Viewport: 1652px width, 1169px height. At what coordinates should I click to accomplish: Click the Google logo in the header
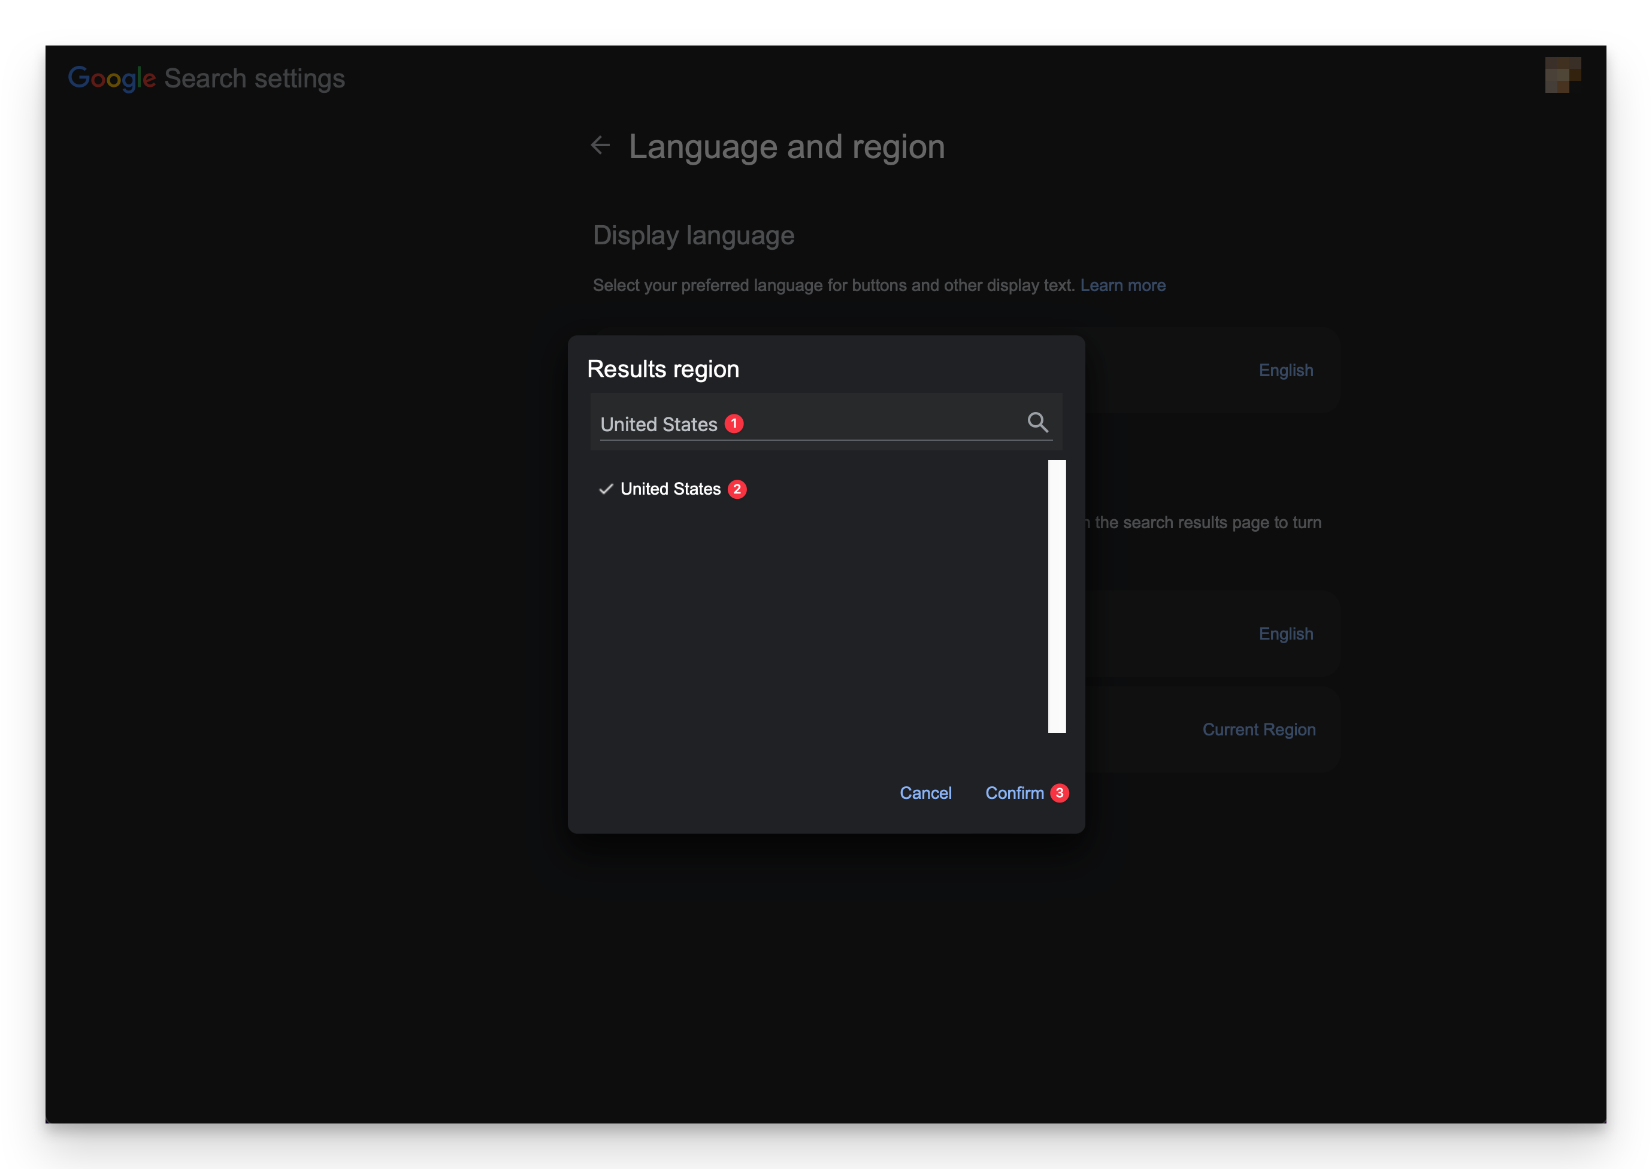111,78
